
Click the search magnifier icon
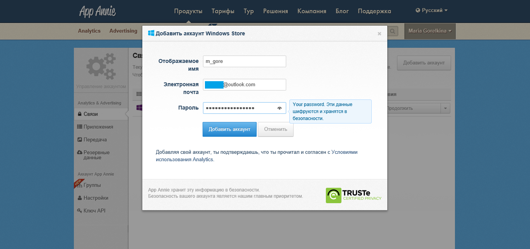click(x=393, y=31)
